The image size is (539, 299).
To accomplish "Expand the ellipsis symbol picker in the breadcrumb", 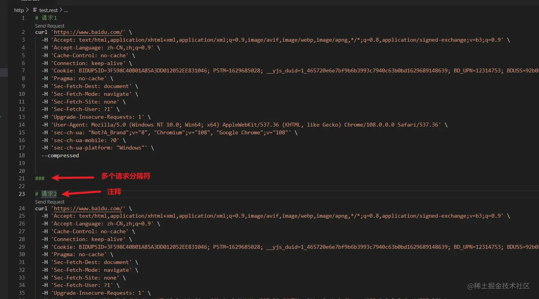I will 65,10.
